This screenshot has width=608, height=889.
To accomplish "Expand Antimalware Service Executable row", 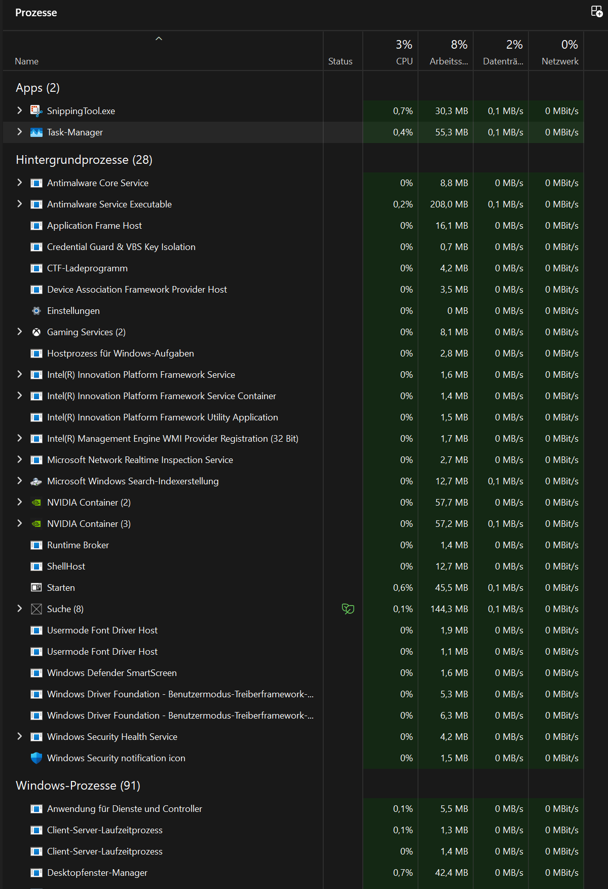I will [19, 203].
